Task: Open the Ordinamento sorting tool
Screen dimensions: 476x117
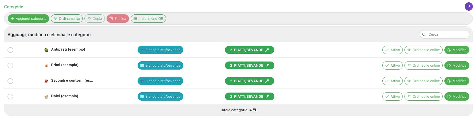Action: coord(67,19)
